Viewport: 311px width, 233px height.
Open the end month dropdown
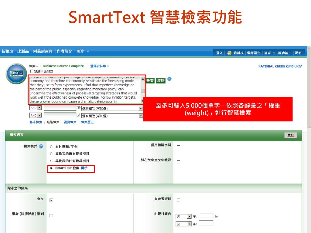tap(183, 224)
